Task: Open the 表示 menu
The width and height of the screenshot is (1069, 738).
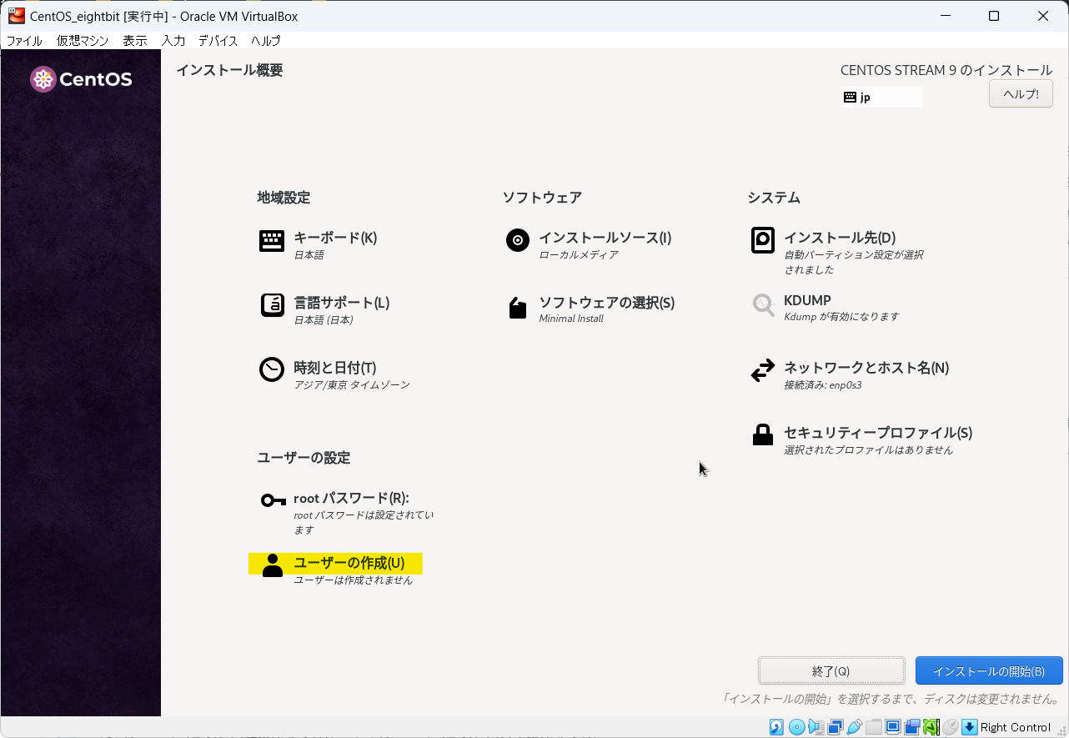Action: (x=135, y=40)
